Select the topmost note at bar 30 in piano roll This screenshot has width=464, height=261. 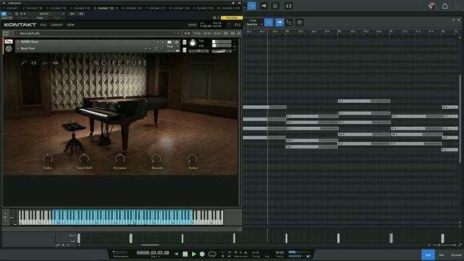click(364, 101)
